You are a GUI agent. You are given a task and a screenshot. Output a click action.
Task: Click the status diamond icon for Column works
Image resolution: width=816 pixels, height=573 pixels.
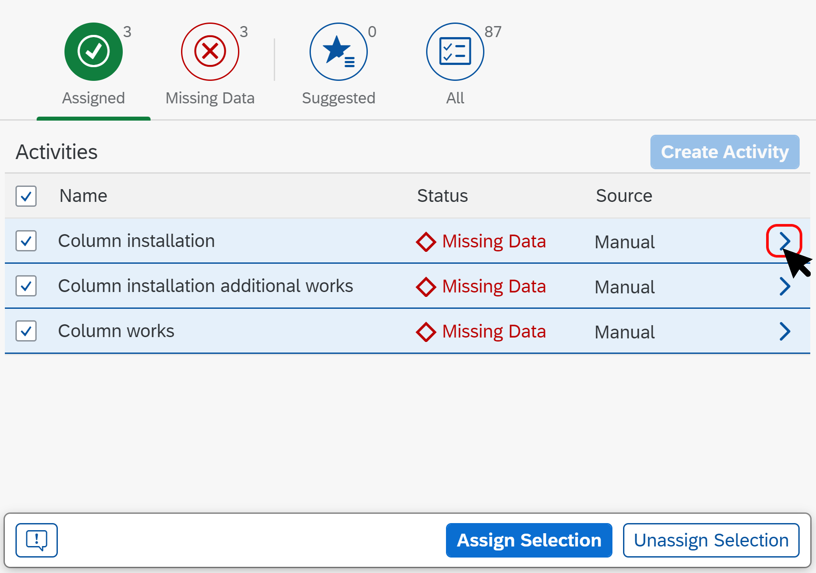tap(426, 332)
